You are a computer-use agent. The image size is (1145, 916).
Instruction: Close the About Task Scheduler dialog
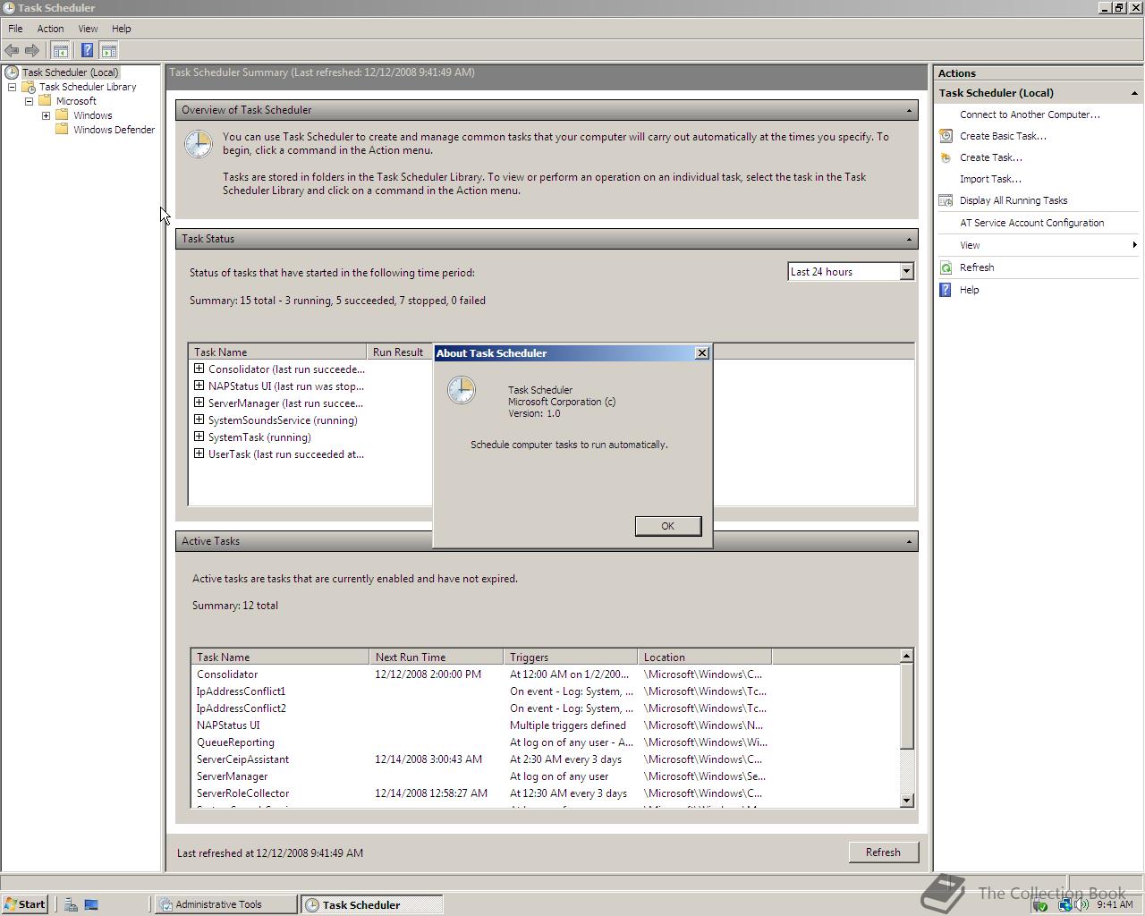pyautogui.click(x=702, y=353)
